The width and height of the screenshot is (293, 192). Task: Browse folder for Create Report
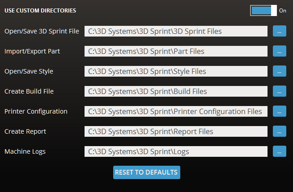pyautogui.click(x=280, y=131)
